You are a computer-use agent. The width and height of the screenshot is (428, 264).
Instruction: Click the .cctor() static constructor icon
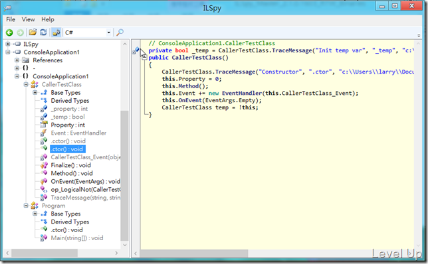[44, 141]
